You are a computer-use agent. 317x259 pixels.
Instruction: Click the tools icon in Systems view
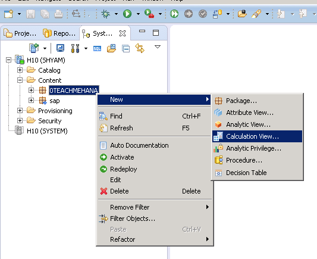pyautogui.click(x=75, y=48)
